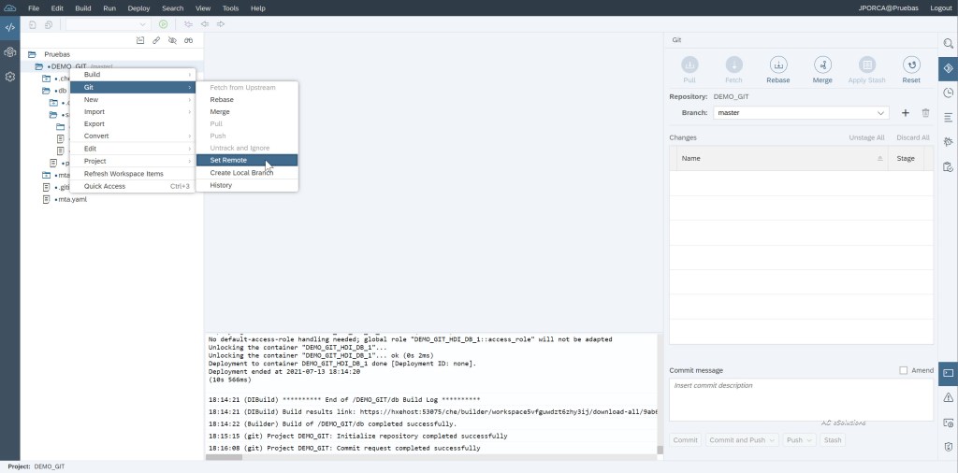958x473 pixels.
Task: Open the Git history clock icon in right sidebar
Action: [948, 93]
